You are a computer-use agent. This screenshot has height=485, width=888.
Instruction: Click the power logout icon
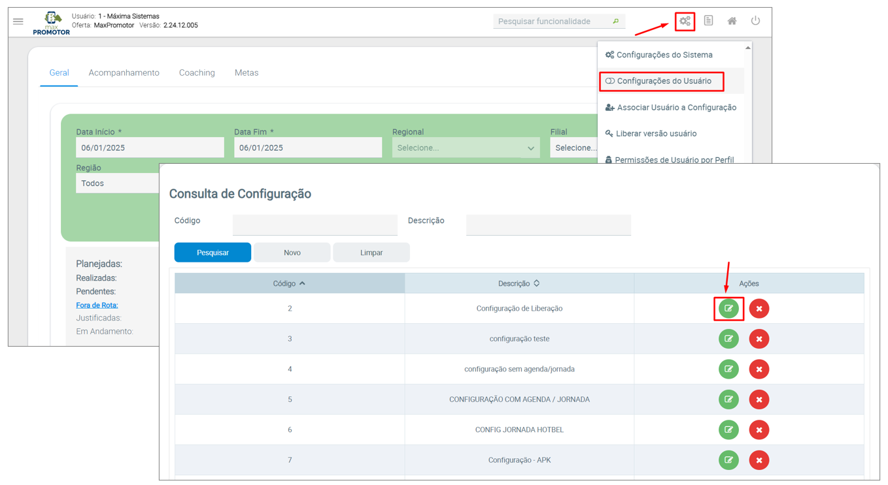[x=755, y=21]
